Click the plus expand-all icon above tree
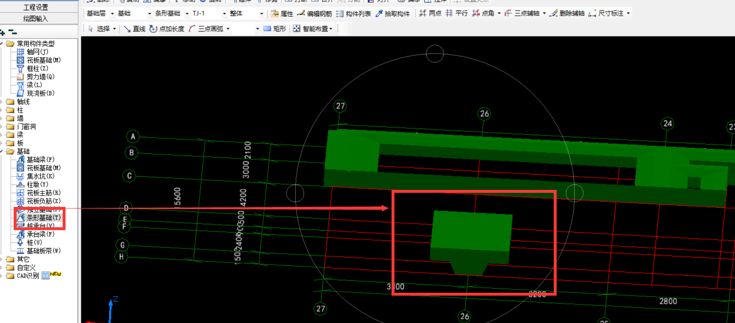 2,32
